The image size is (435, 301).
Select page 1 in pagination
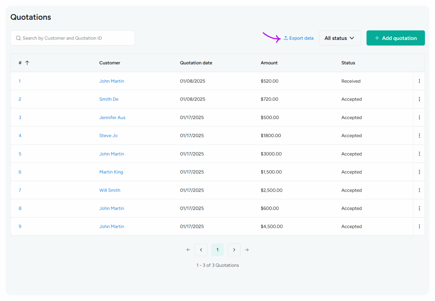point(217,250)
